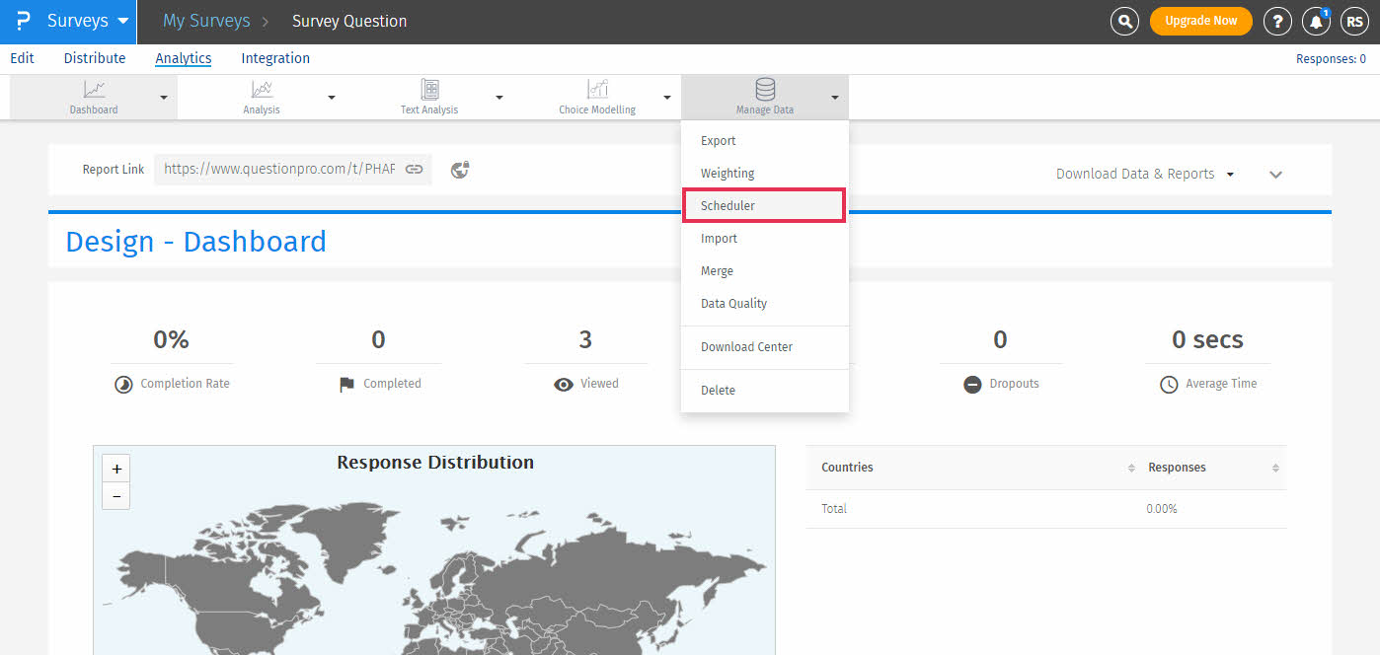
Task: Click the Upgrade Now button
Action: click(1200, 21)
